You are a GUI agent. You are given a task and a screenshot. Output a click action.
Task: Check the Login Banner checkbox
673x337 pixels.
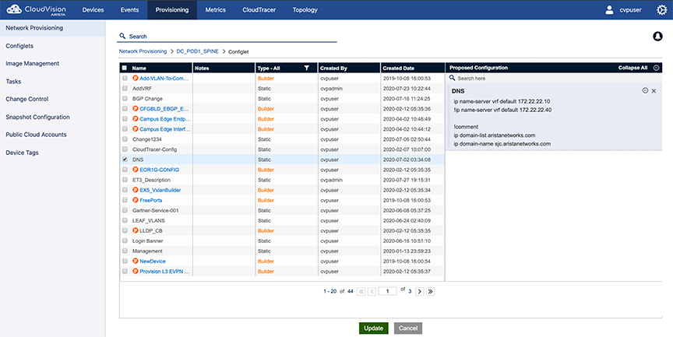(x=125, y=241)
